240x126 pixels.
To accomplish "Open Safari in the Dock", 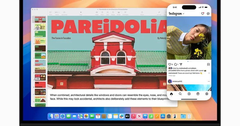I will point(63,116).
